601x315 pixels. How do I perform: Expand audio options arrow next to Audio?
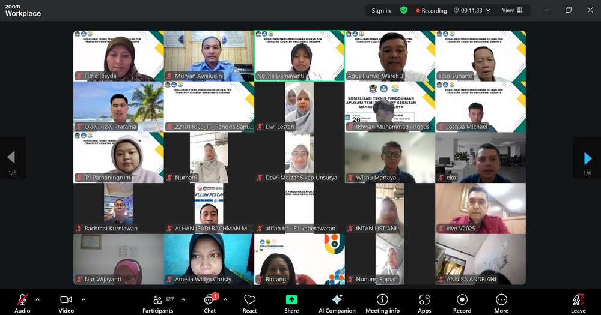coord(37,299)
